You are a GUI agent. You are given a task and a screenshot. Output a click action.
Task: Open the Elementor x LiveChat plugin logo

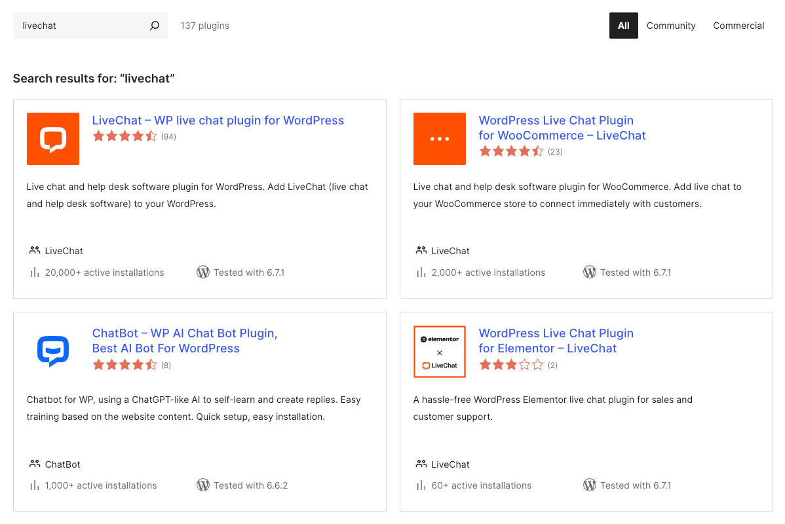pyautogui.click(x=440, y=351)
